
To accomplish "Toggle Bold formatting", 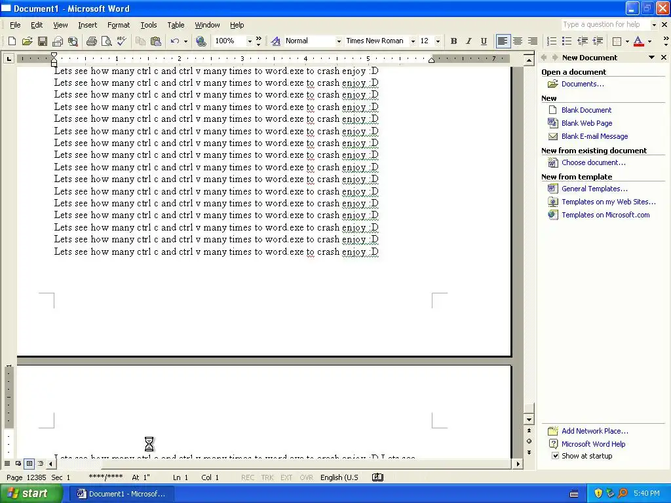I will (x=453, y=41).
